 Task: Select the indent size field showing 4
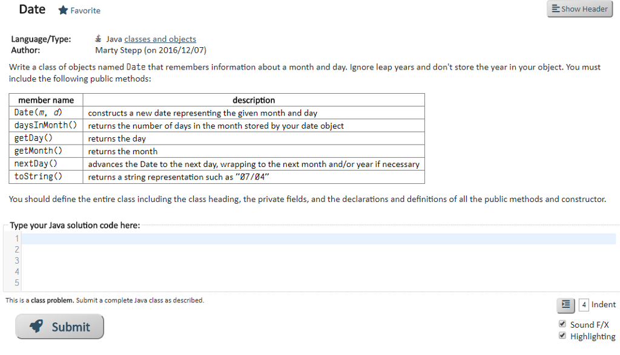(x=583, y=305)
